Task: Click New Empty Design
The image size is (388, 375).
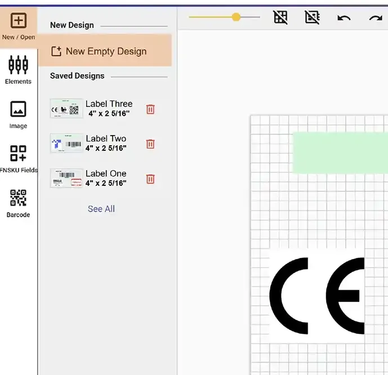Action: point(105,51)
